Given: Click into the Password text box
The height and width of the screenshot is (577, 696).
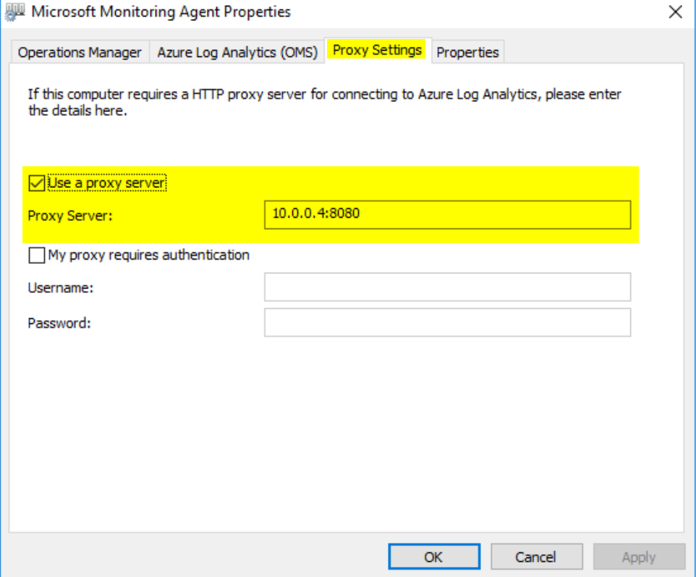Looking at the screenshot, I should [x=447, y=322].
